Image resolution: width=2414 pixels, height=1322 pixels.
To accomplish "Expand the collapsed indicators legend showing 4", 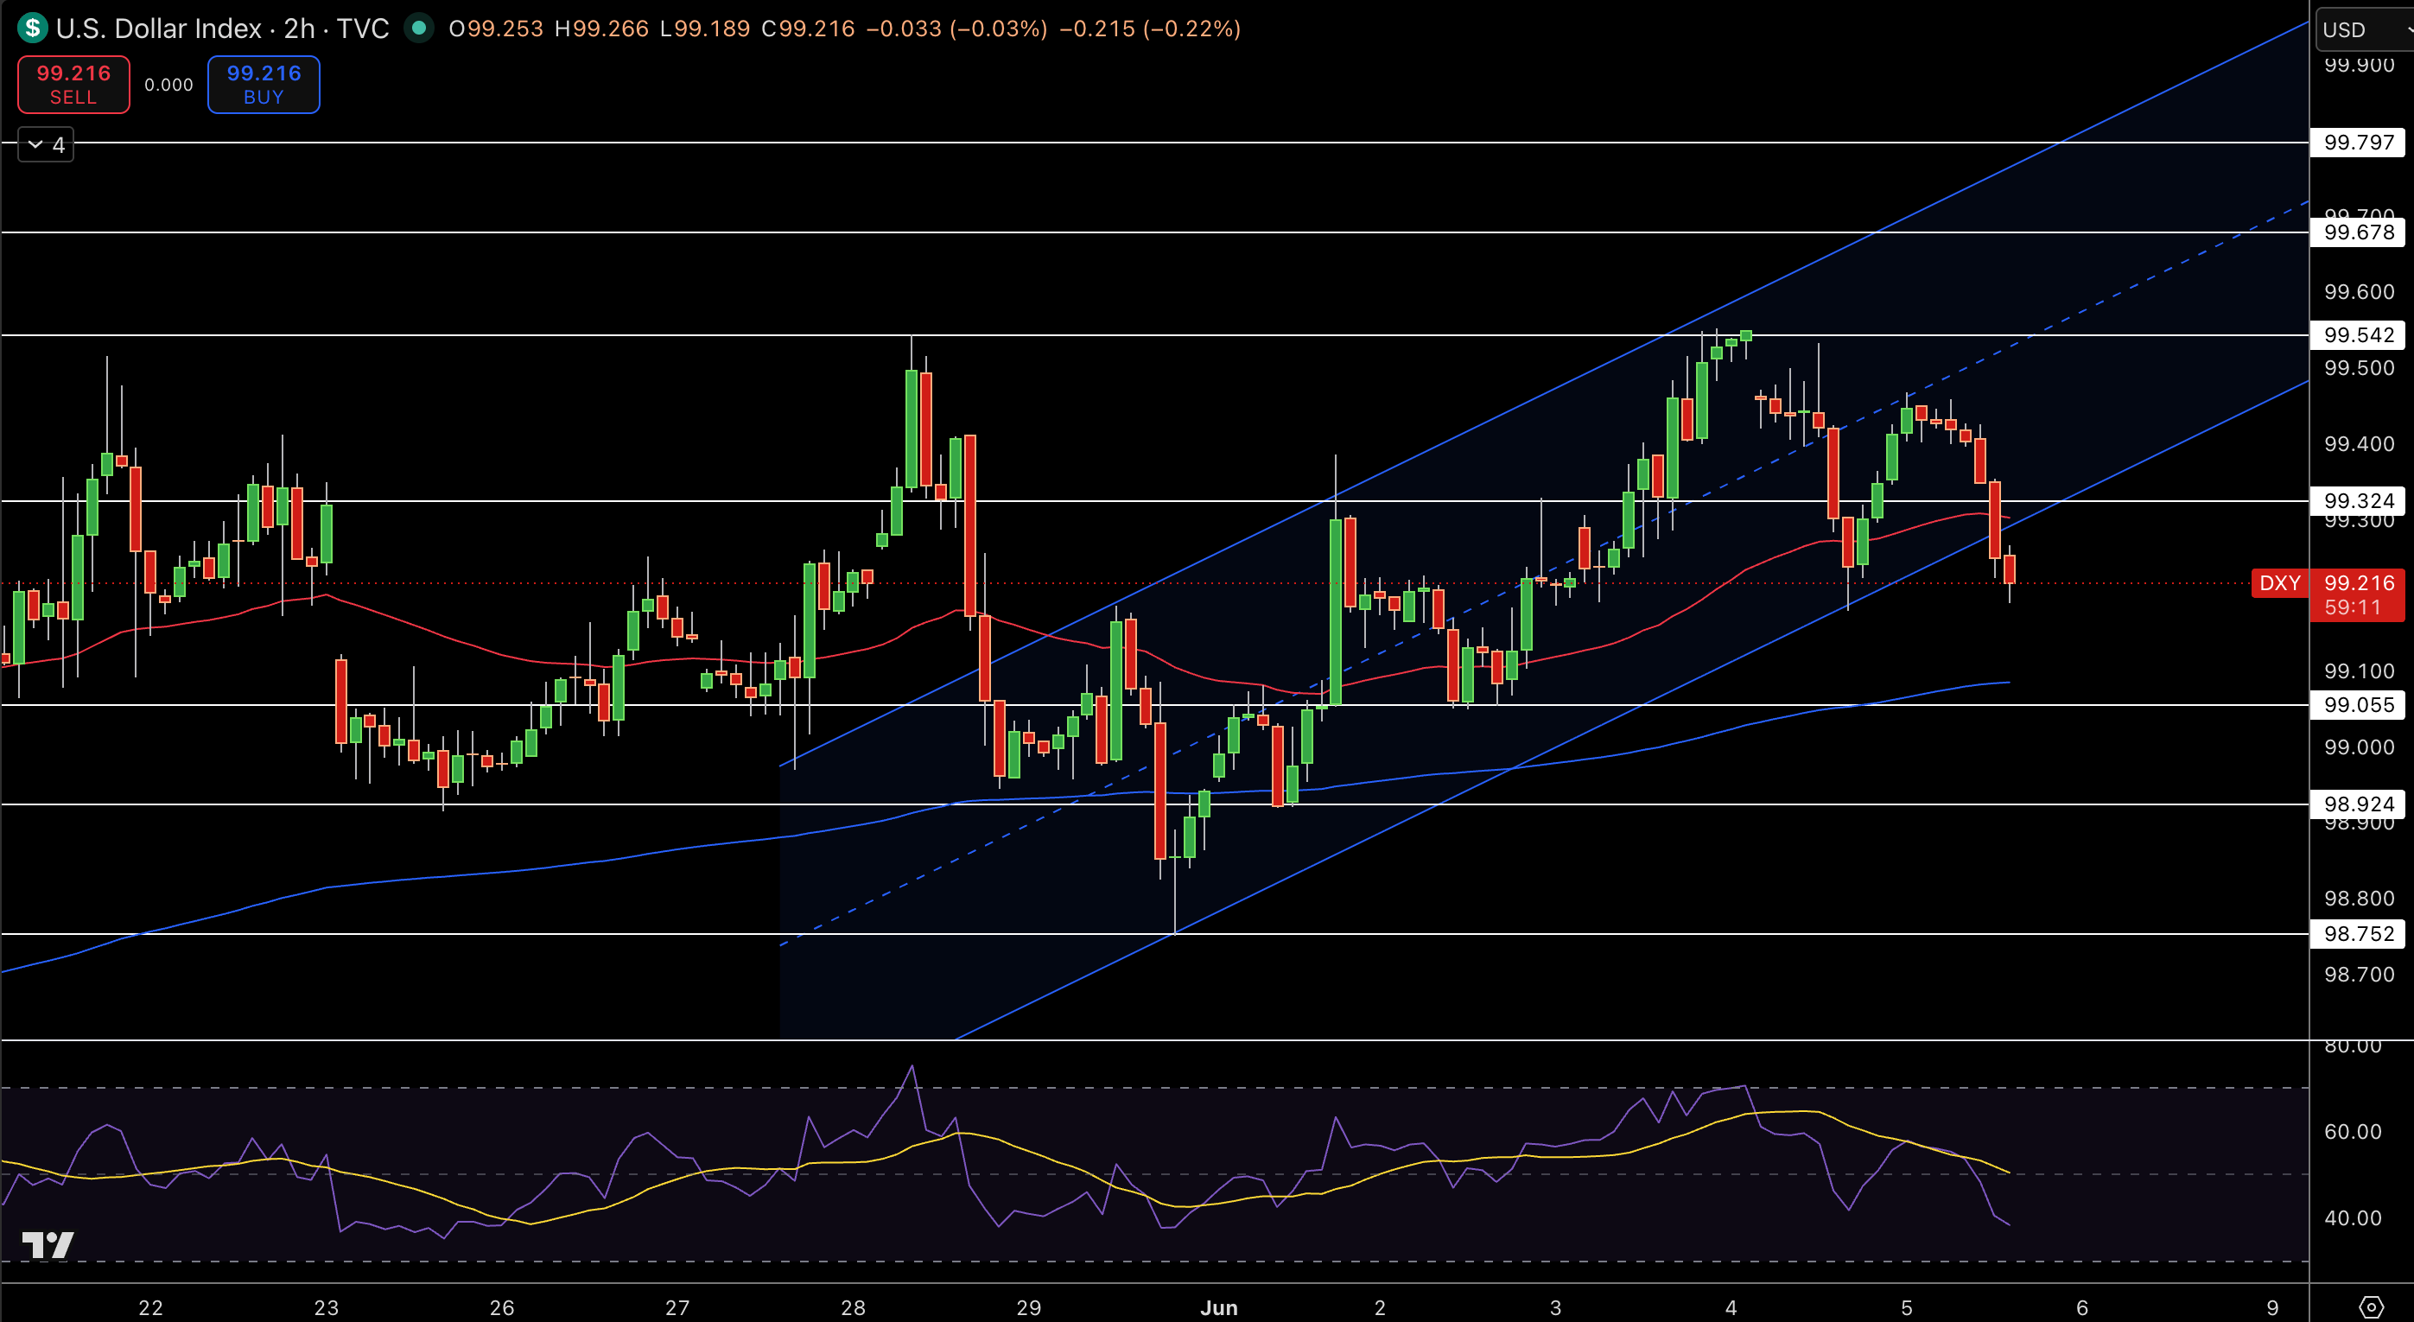I will pos(46,145).
